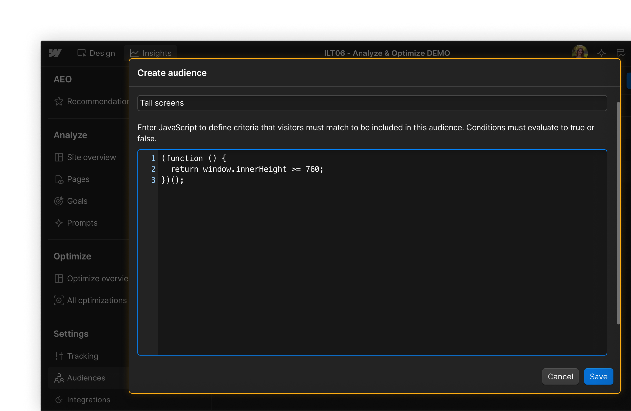Cancel the Create audience dialog
The image size is (631, 411).
click(x=560, y=377)
